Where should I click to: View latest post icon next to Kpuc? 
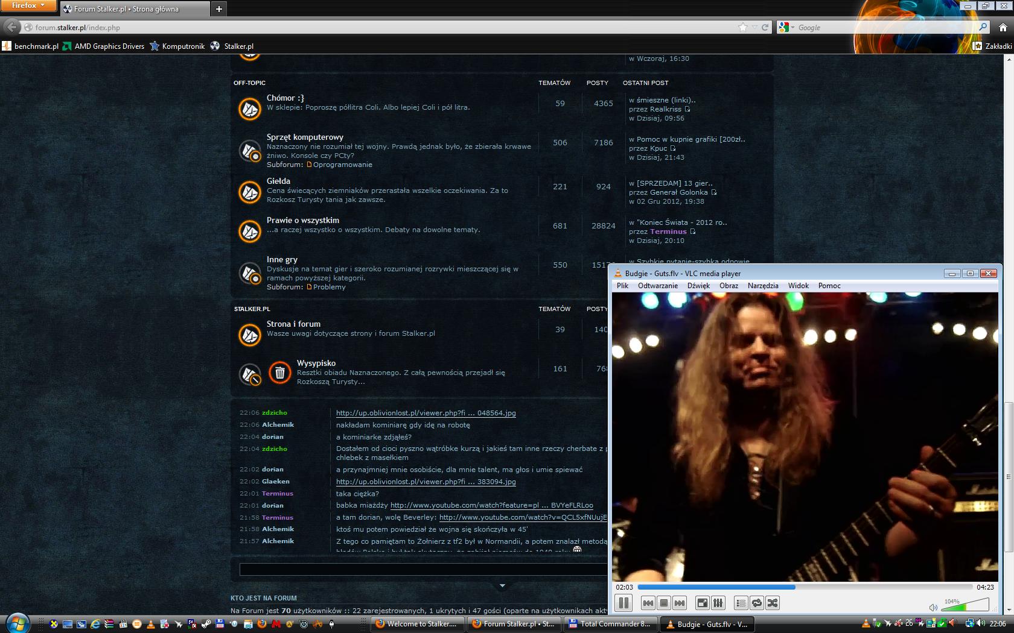pyautogui.click(x=673, y=148)
